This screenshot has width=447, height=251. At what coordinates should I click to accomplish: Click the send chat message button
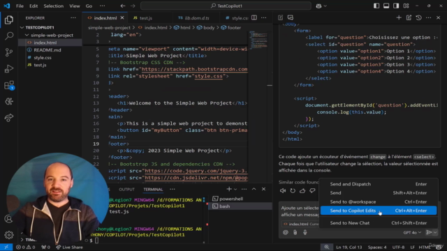coord(429,232)
